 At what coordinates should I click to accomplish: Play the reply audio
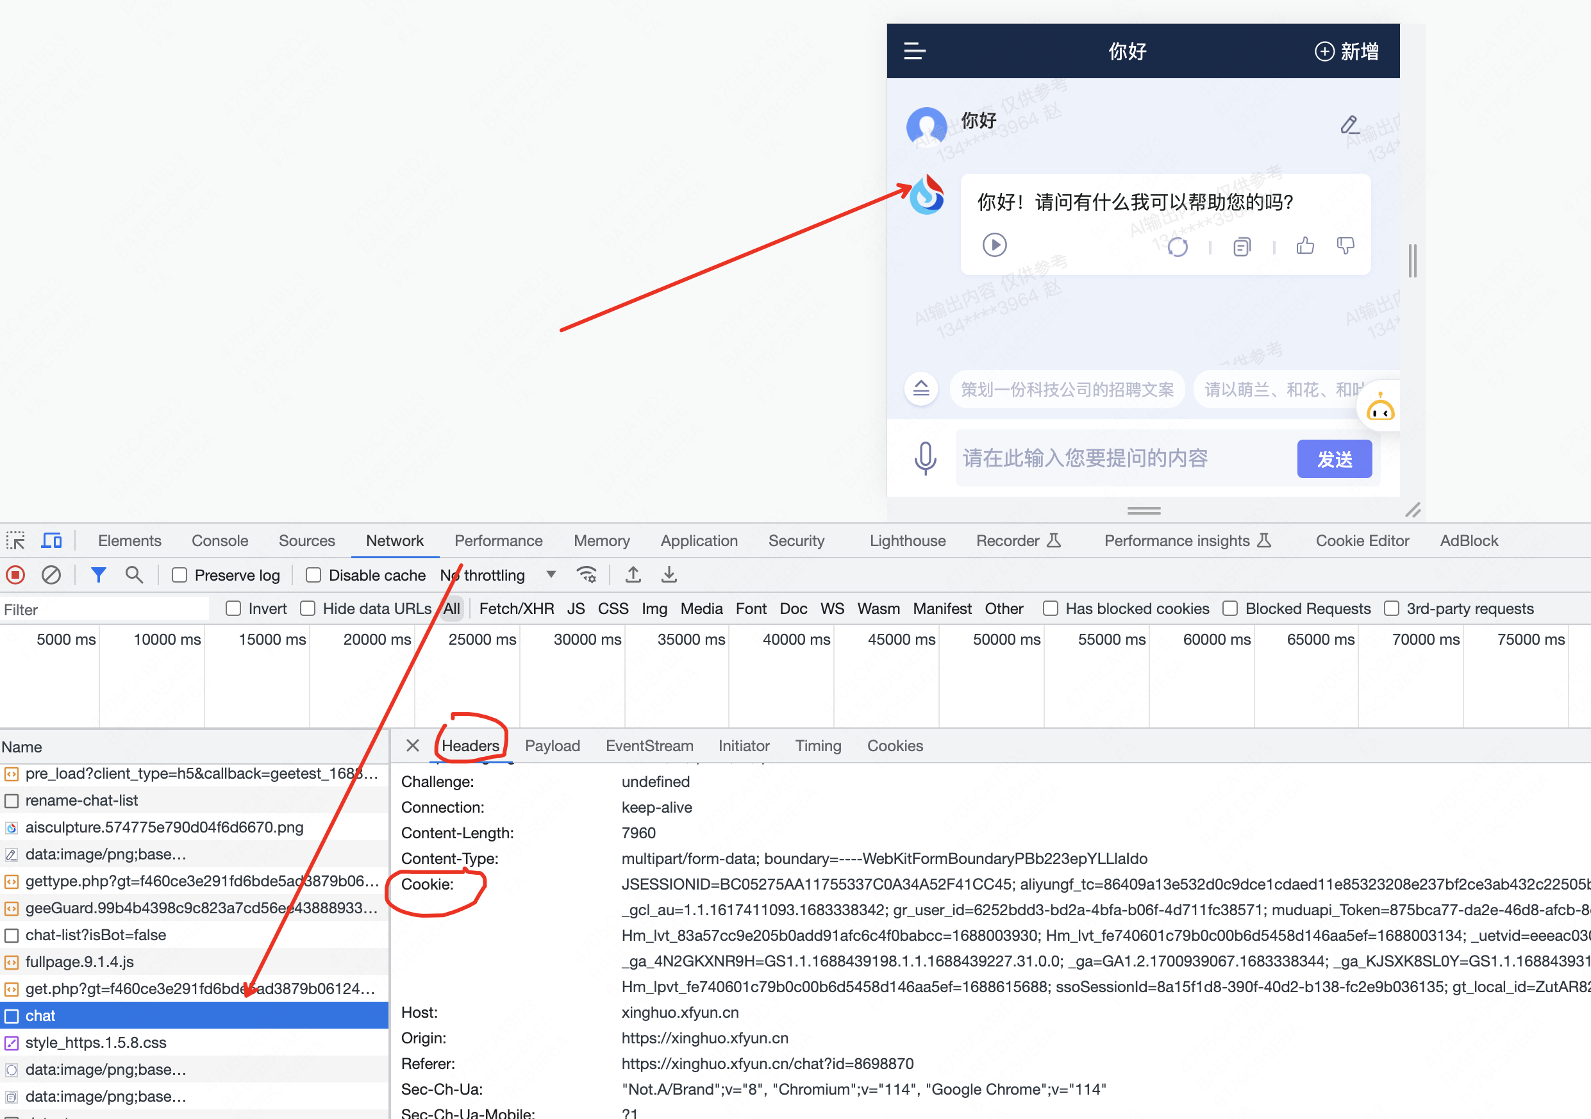994,245
